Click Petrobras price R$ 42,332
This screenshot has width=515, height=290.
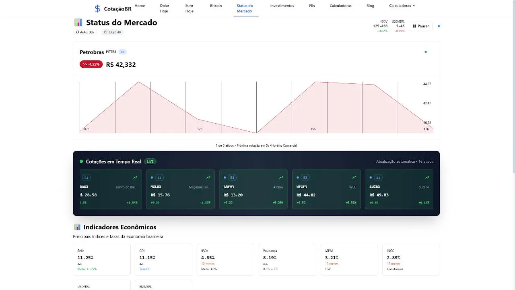click(x=121, y=64)
